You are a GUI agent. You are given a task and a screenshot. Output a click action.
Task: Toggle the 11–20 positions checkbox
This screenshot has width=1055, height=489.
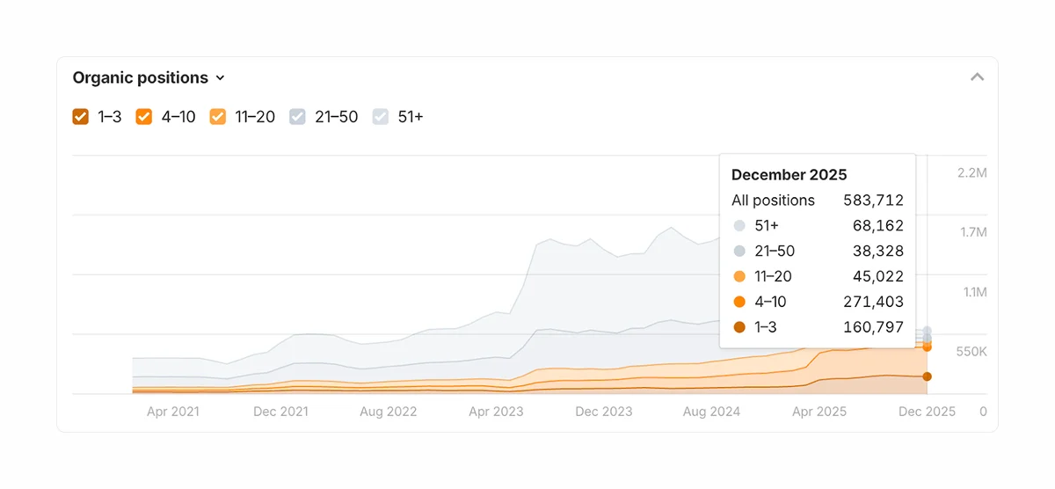pos(218,116)
